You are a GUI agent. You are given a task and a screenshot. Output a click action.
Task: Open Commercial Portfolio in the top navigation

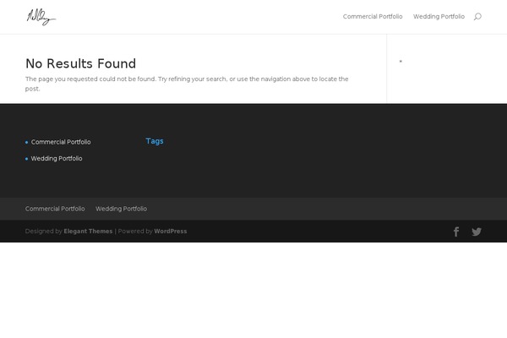coord(373,17)
